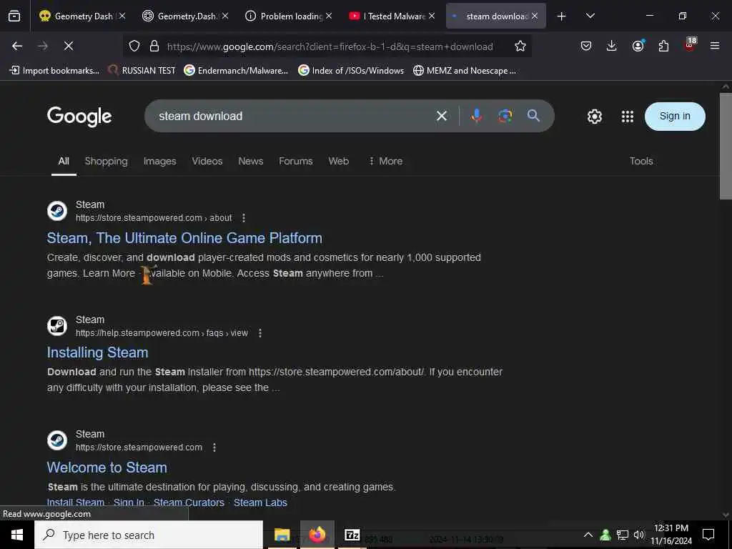Close the Problem loading tab
Image resolution: width=732 pixels, height=549 pixels.
(329, 16)
